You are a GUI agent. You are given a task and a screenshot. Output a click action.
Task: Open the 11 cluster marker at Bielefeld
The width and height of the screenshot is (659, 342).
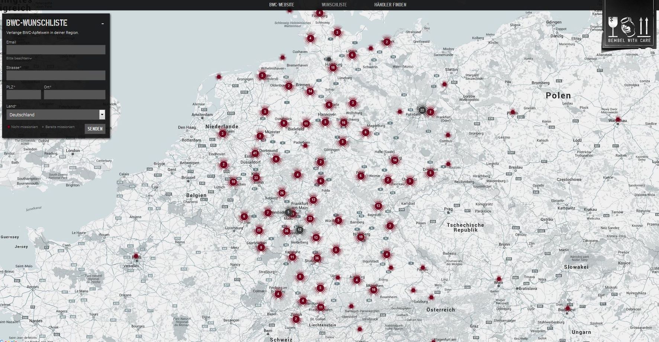click(306, 124)
